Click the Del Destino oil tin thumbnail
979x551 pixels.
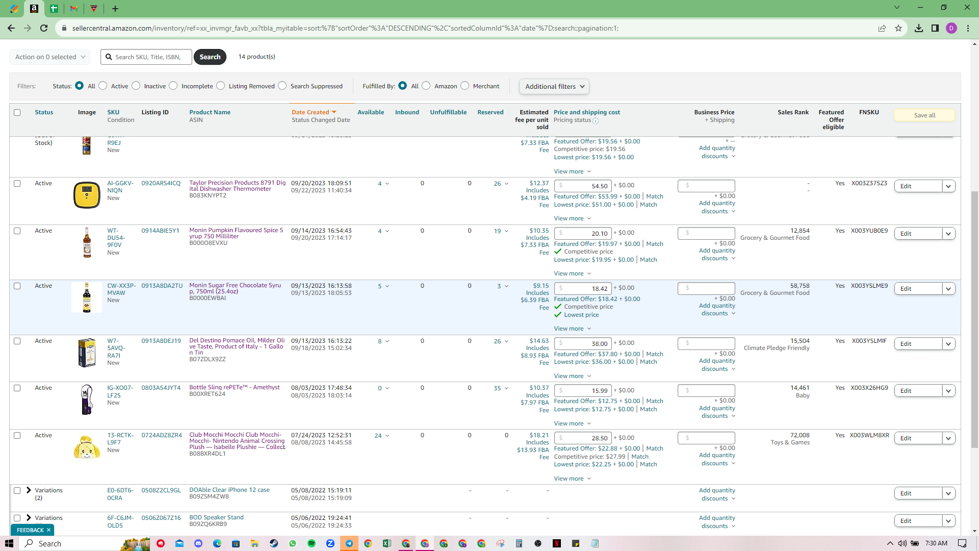click(x=87, y=353)
